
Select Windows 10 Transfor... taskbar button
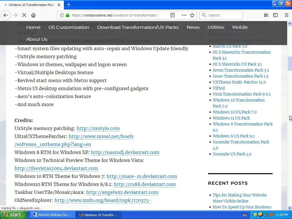pyautogui.click(x=99, y=215)
